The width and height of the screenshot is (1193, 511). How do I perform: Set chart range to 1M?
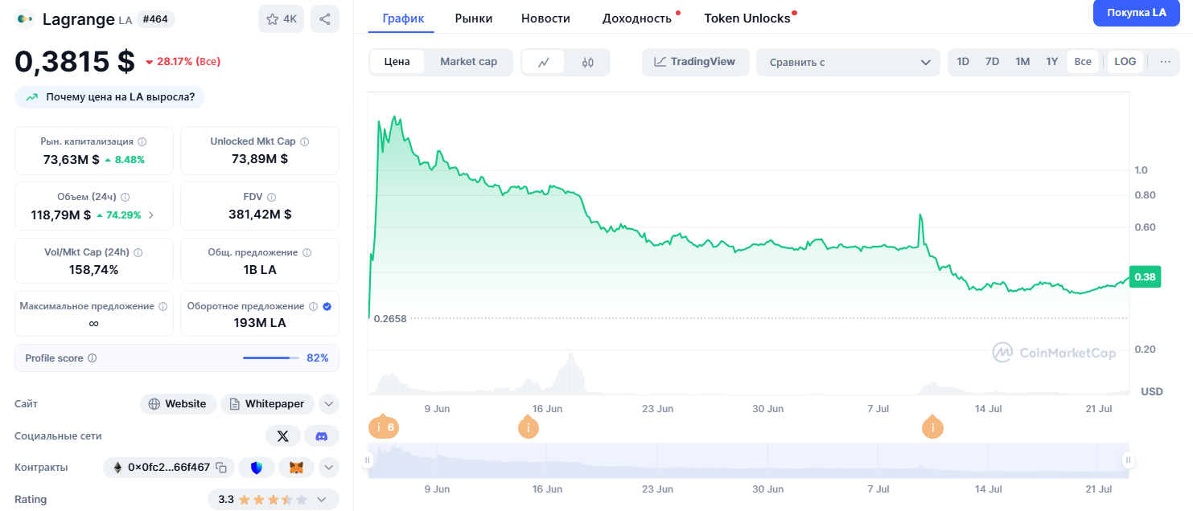point(1022,62)
